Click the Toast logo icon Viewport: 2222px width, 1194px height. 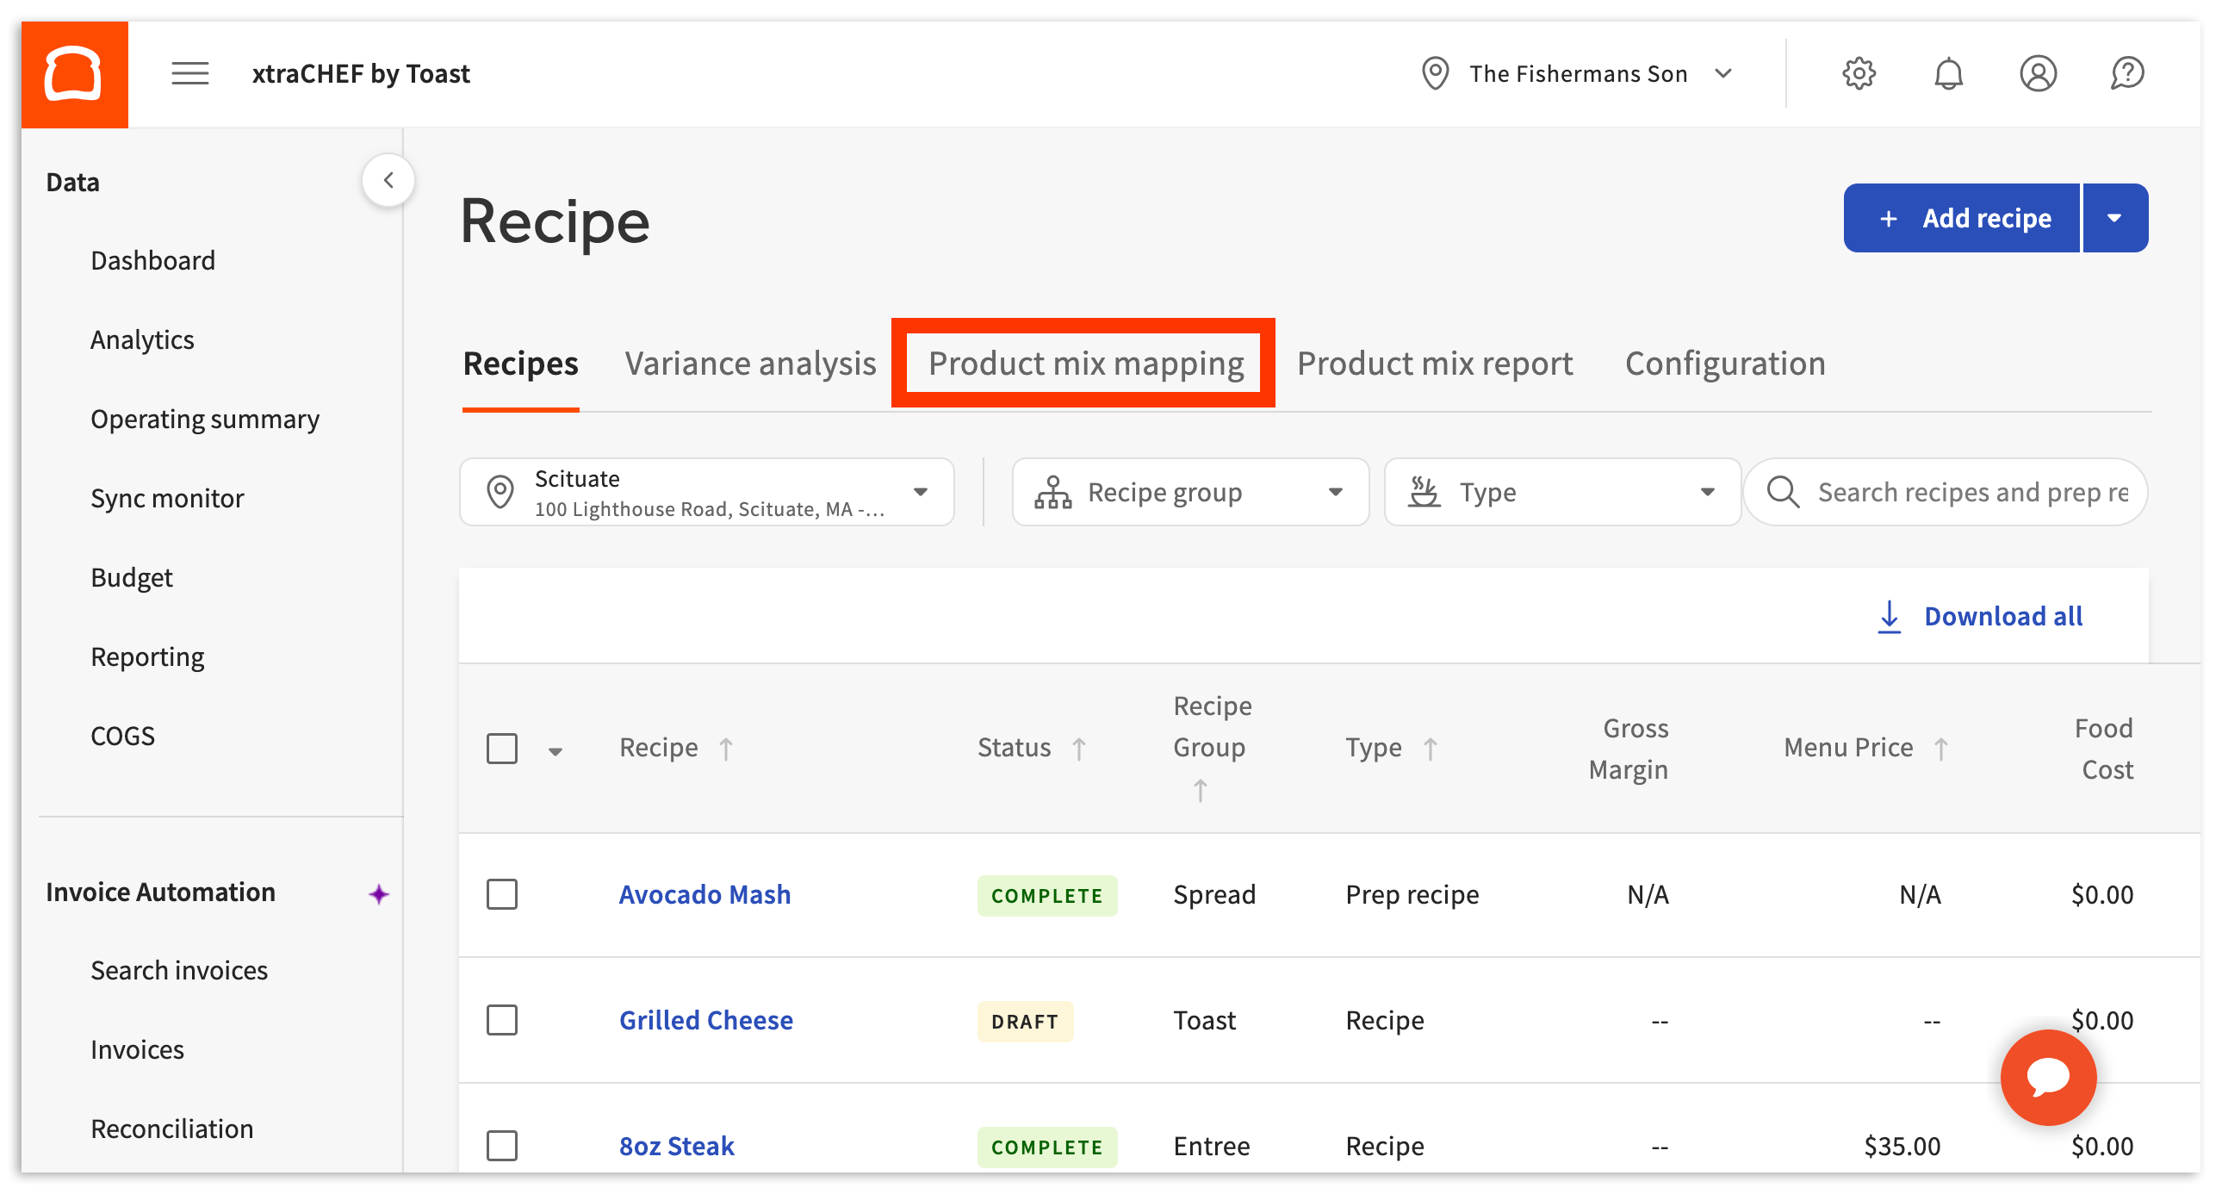click(x=74, y=74)
